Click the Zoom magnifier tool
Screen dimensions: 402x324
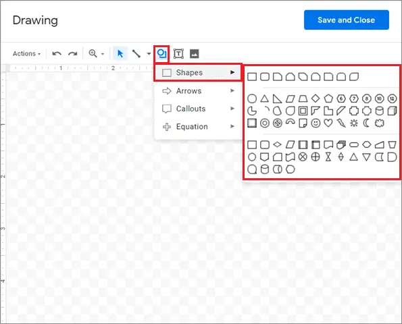[x=93, y=53]
